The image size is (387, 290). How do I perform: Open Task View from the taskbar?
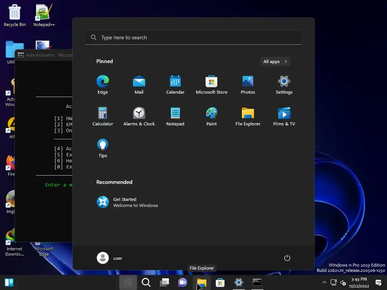[x=164, y=282]
